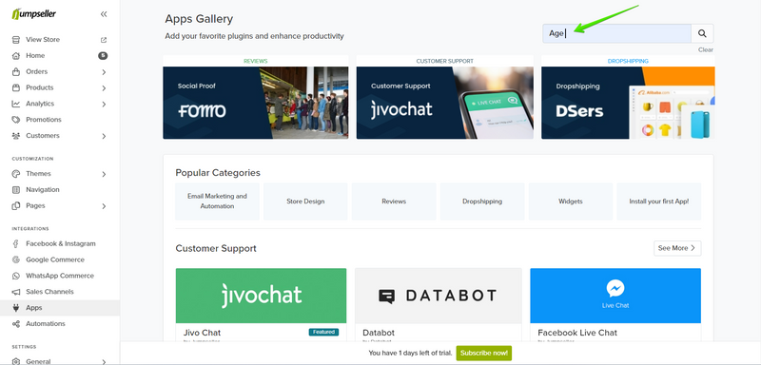This screenshot has width=761, height=365.
Task: Expand the General settings chevron
Action: coord(104,361)
